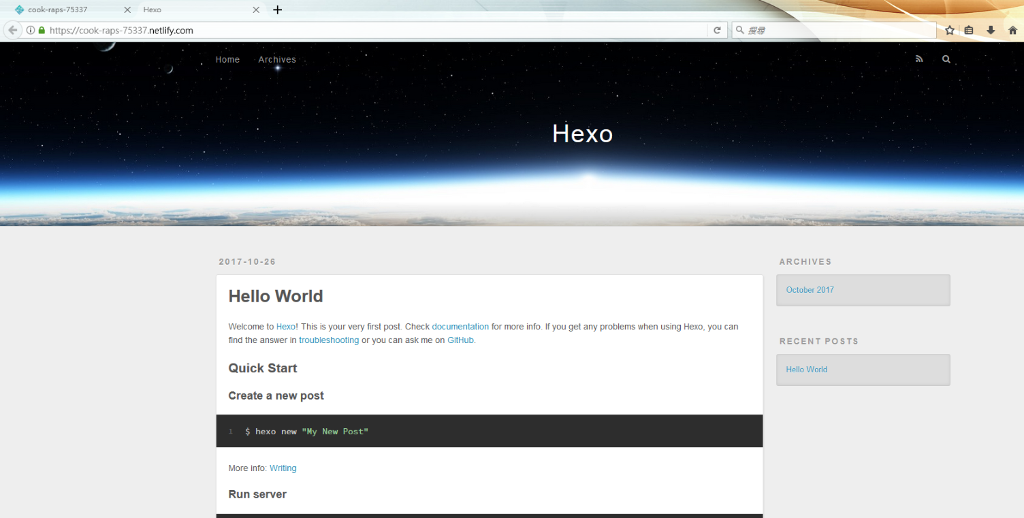
Task: Open the downloads arrow icon
Action: pos(991,30)
